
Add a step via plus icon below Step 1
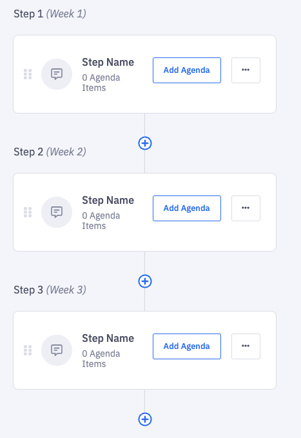[x=145, y=143]
